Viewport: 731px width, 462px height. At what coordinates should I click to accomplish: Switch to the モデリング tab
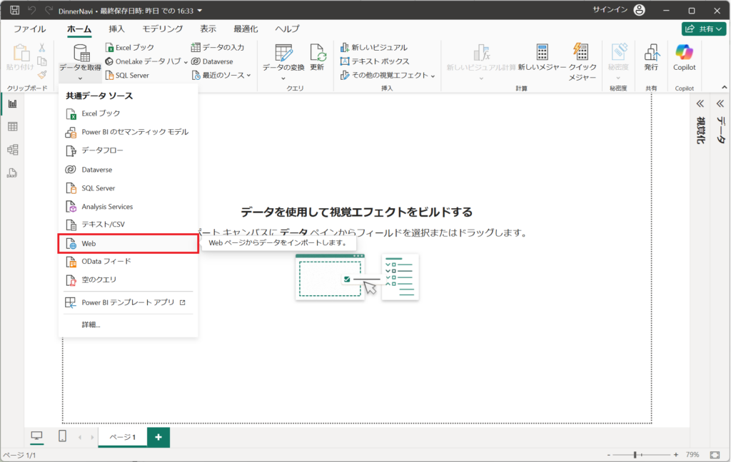tap(162, 29)
